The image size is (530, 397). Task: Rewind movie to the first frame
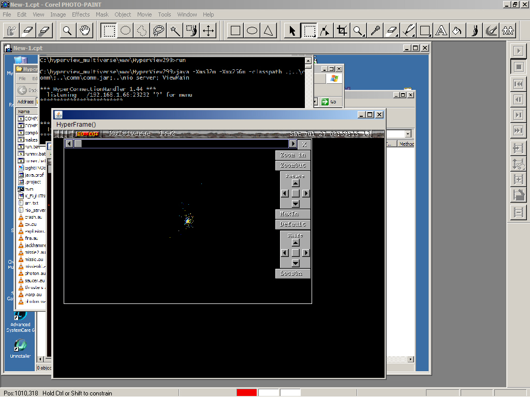518,84
